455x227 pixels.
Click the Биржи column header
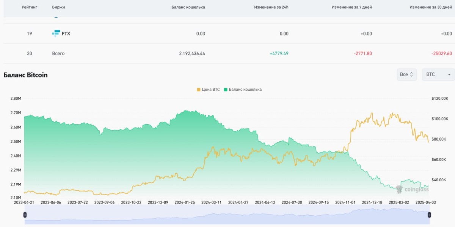coord(58,7)
